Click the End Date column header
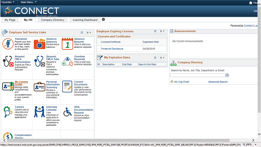 tap(127, 65)
